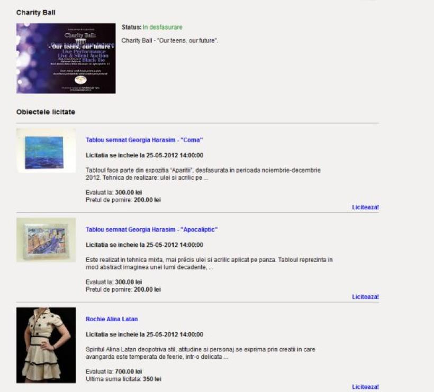Screen dimensions: 434x392
Task: Bid via Liciteaza! on the "Apocaliptic" painting
Action: coord(365,297)
